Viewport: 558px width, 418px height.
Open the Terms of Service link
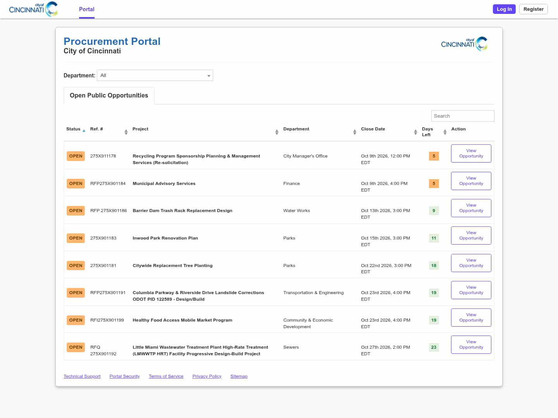[x=166, y=376]
